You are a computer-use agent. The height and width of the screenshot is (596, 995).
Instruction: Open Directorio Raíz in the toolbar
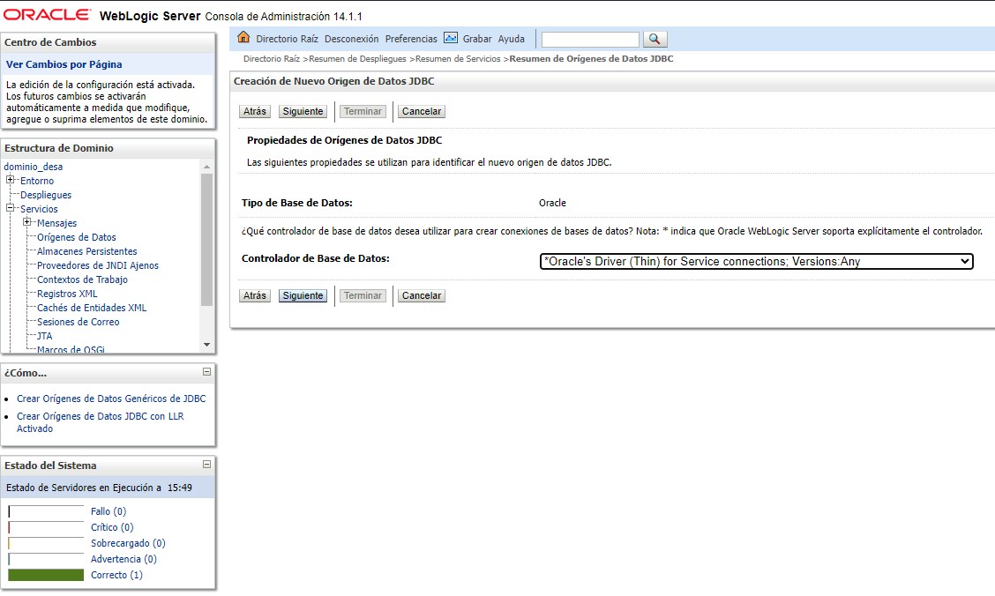(287, 39)
